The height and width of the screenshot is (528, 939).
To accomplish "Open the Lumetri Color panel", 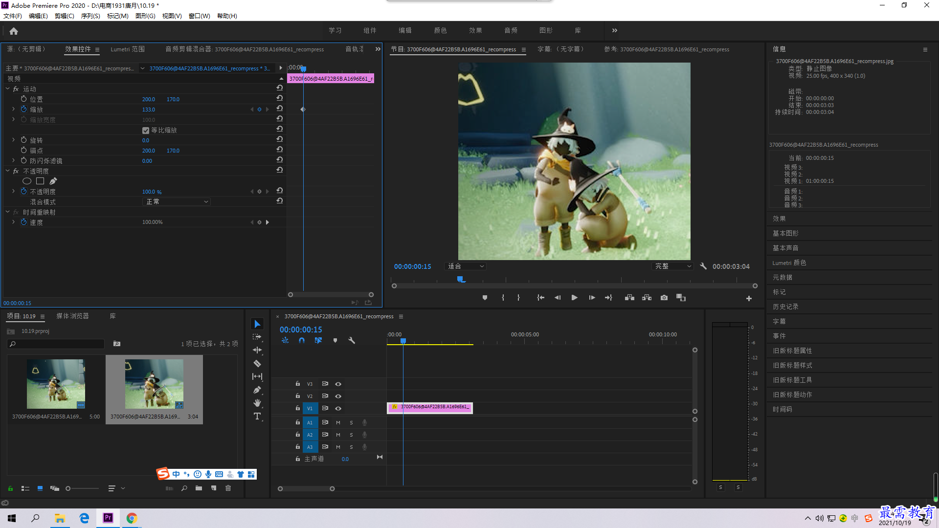I will coord(789,263).
